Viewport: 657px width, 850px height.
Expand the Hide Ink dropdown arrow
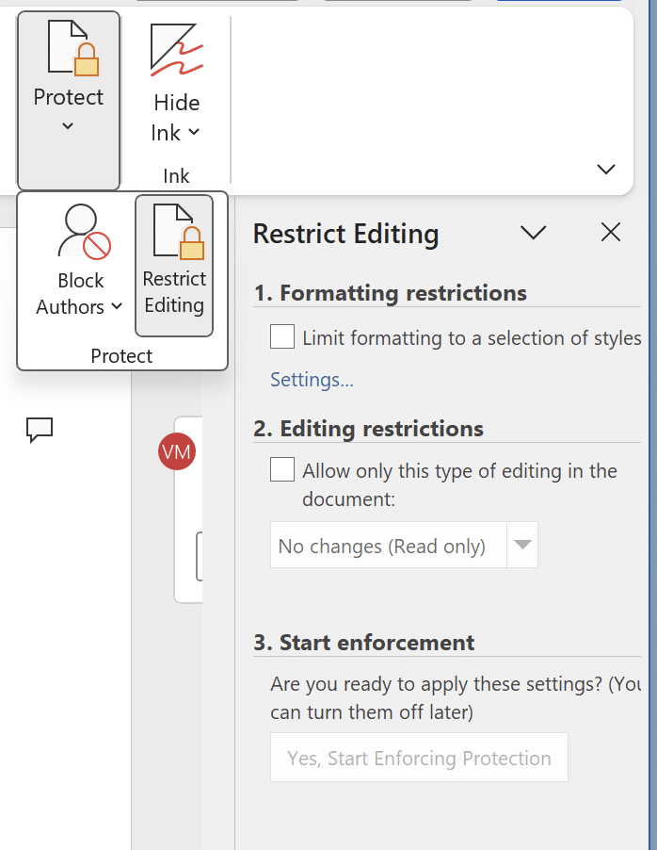[x=194, y=132]
